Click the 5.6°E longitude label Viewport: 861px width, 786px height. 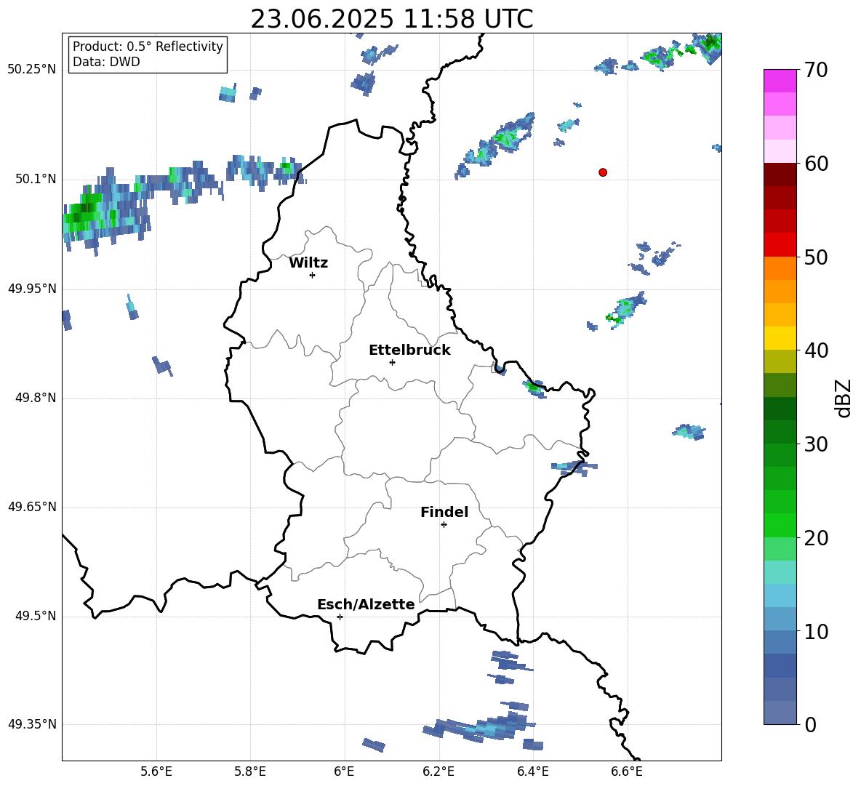click(x=156, y=772)
